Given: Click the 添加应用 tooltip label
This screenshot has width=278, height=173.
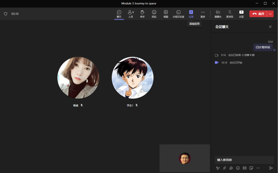Looking at the screenshot, I should coord(194,24).
